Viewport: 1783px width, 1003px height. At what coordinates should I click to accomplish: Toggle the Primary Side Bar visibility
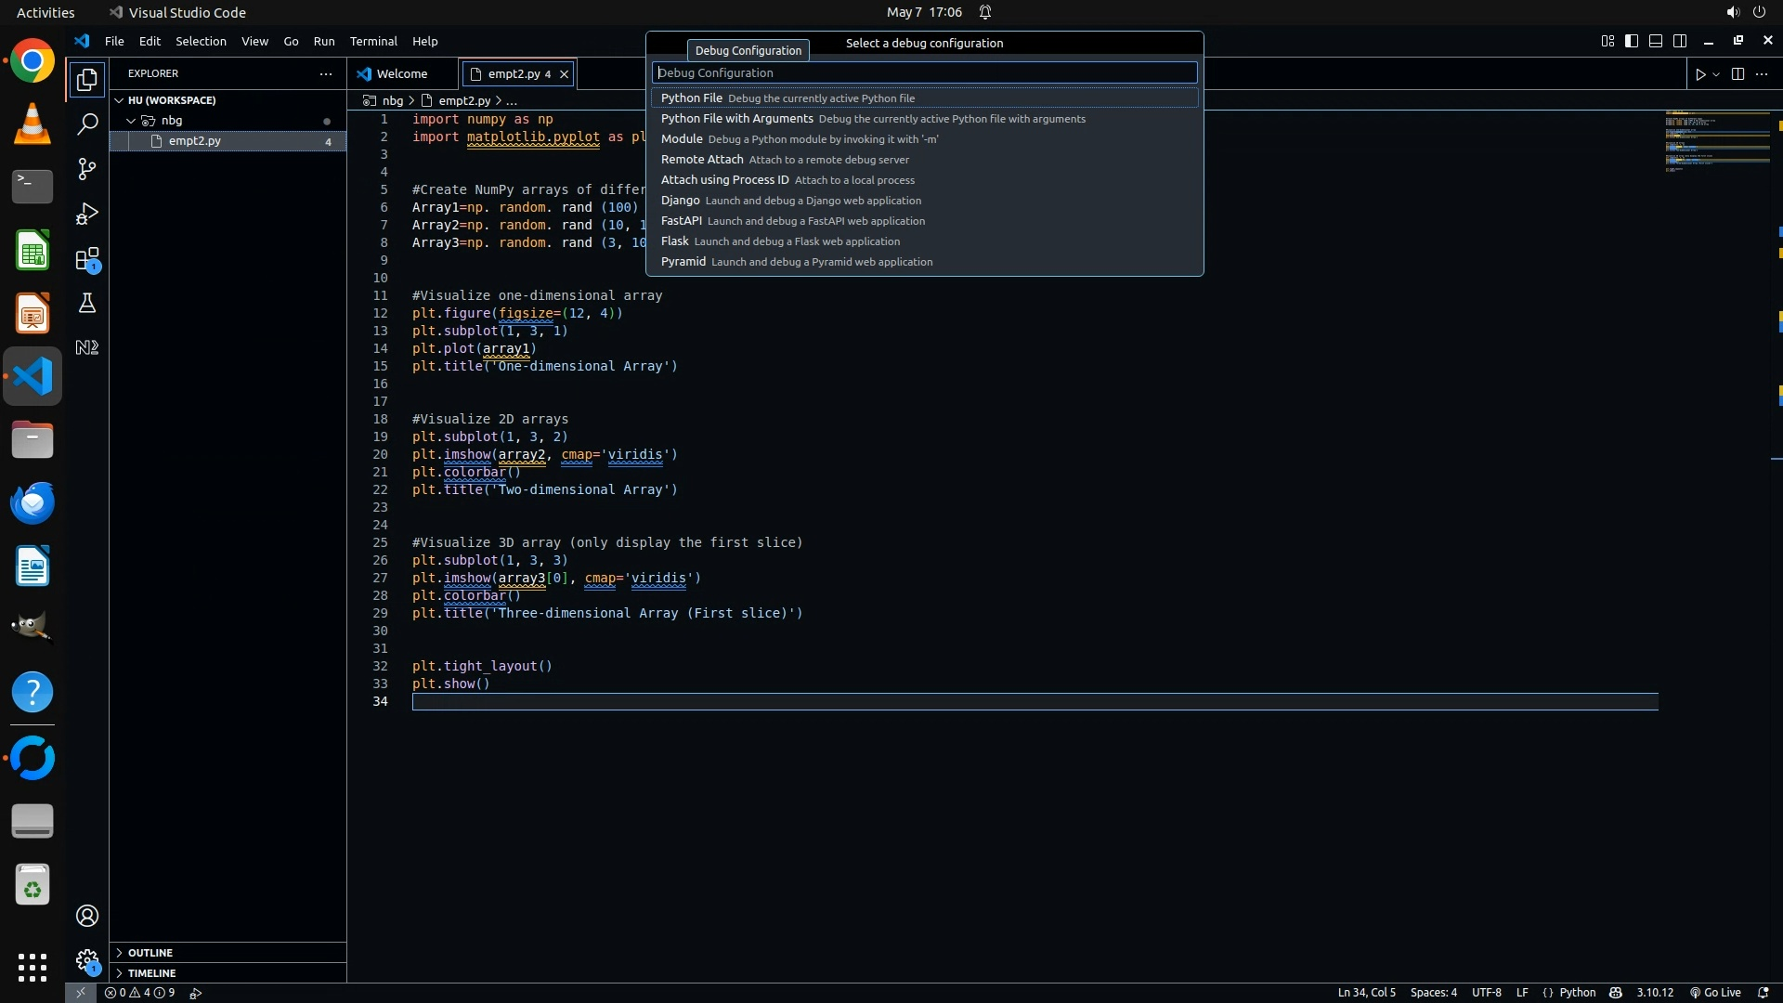pos(1632,41)
